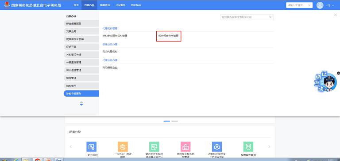This screenshot has height=161, width=340.
Task: Open the pink 涉税专业服务机构管理 icon
Action: pyautogui.click(x=185, y=147)
